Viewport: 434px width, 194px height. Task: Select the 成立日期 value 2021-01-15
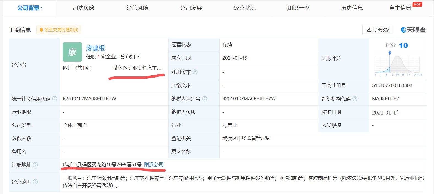pos(235,58)
